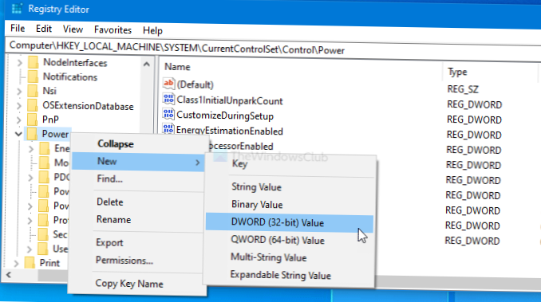The width and height of the screenshot is (541, 302).
Task: Click the Notifications folder icon
Action: click(x=33, y=76)
